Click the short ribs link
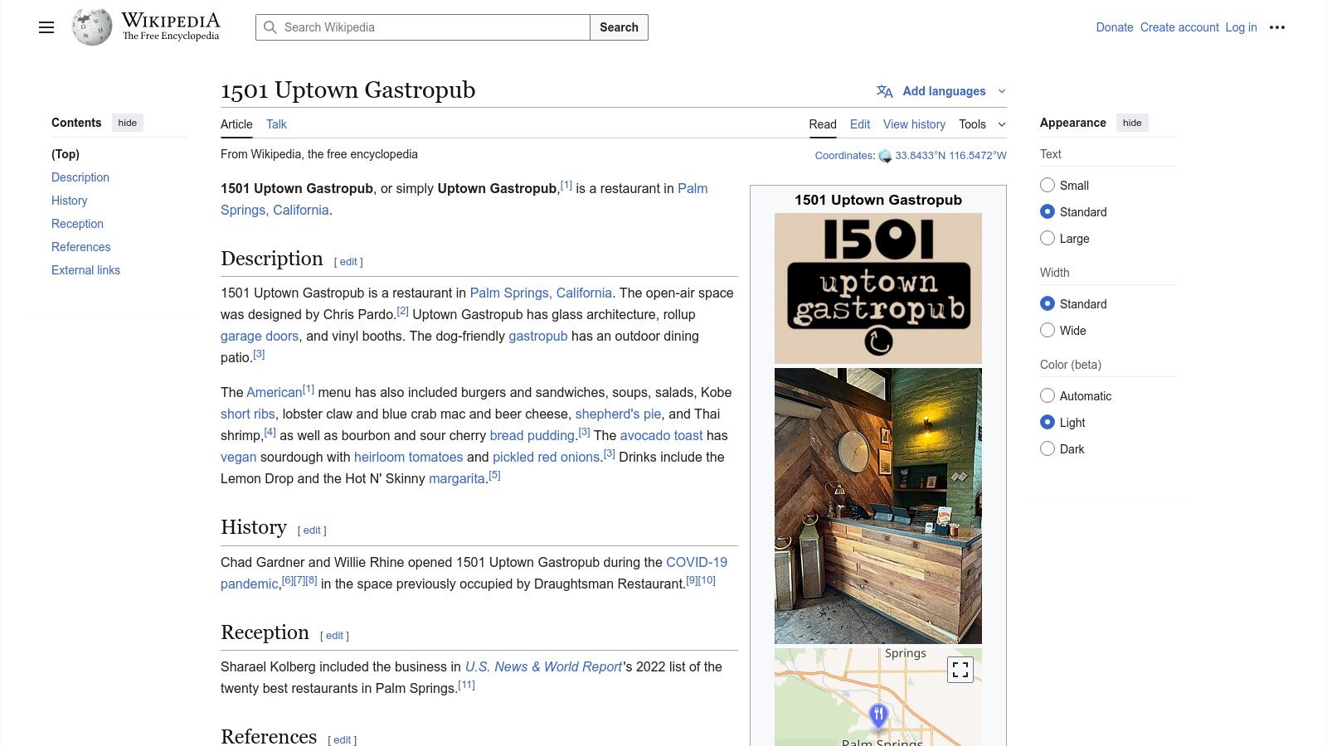The width and height of the screenshot is (1327, 746). coord(247,414)
